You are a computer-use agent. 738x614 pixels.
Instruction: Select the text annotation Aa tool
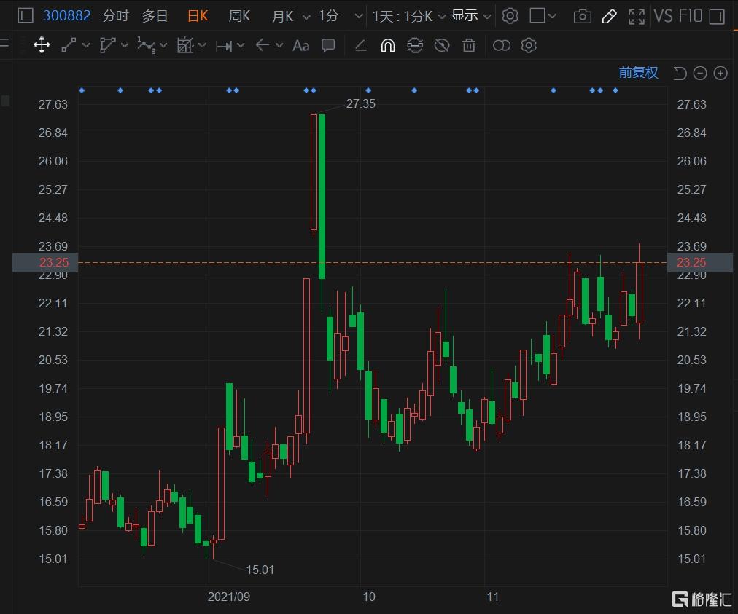pos(300,46)
